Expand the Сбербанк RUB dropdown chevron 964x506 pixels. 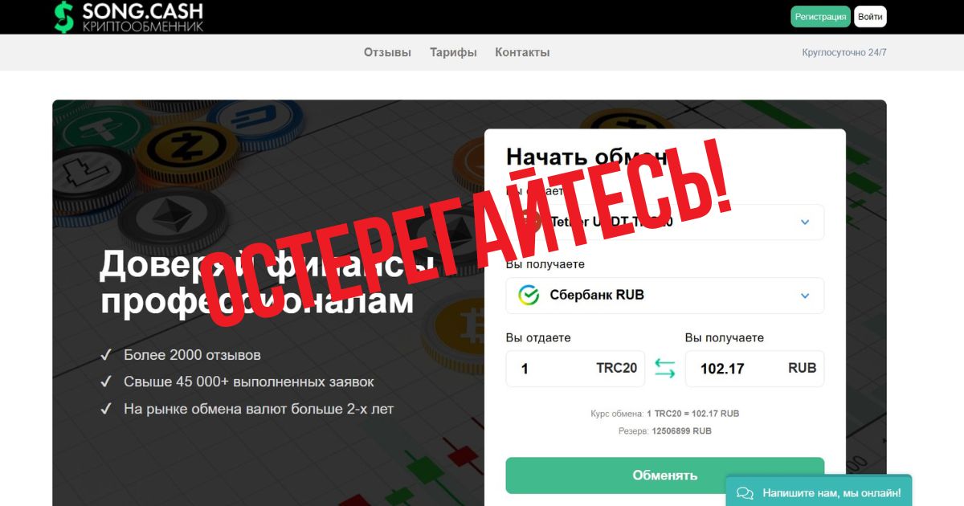point(805,296)
